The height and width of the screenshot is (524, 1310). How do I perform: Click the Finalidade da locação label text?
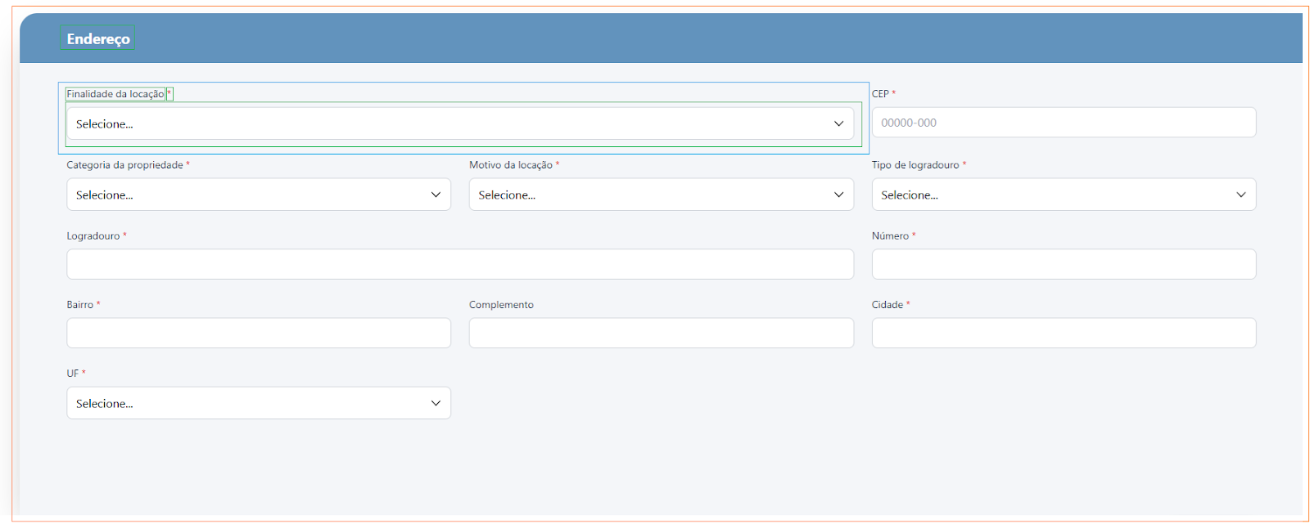[x=115, y=94]
